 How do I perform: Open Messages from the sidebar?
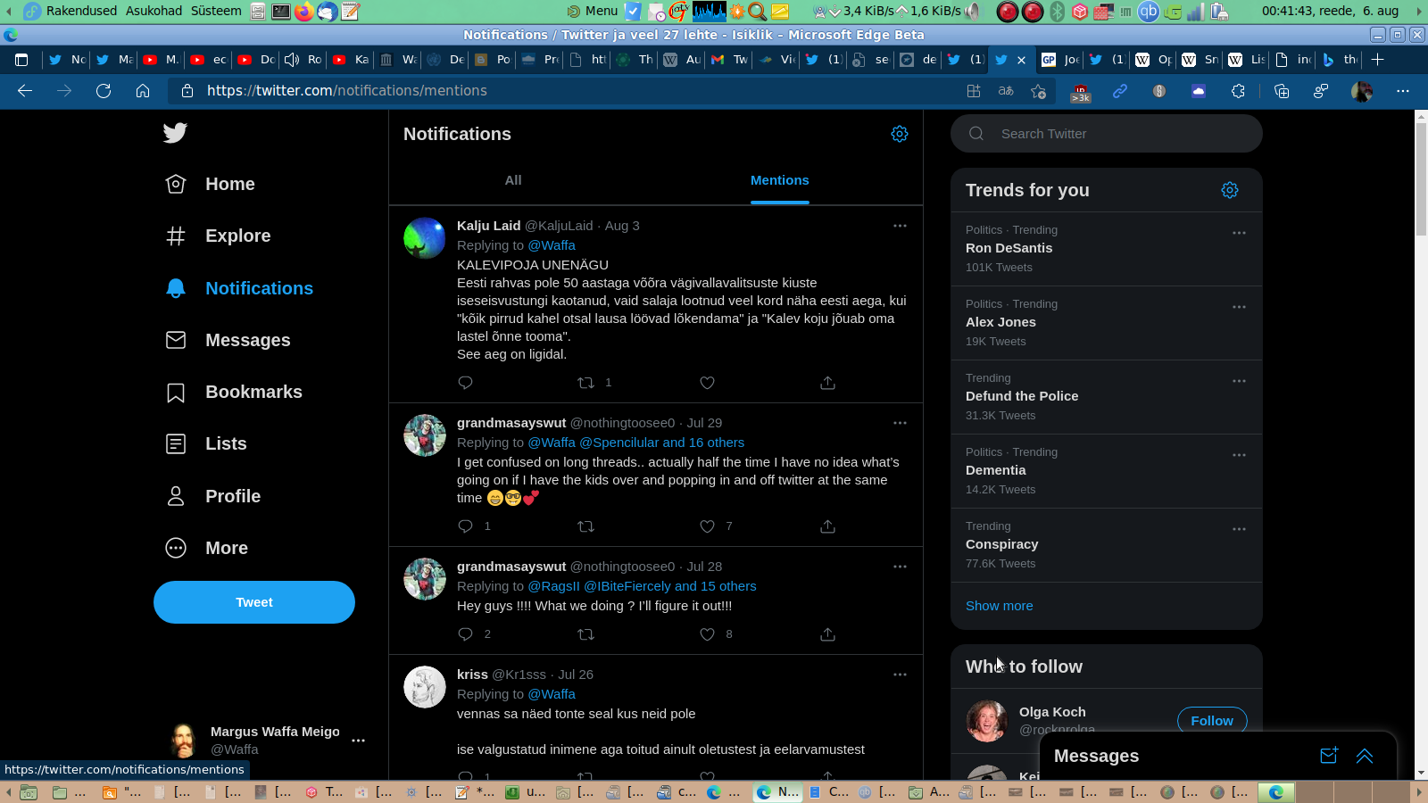(228, 340)
